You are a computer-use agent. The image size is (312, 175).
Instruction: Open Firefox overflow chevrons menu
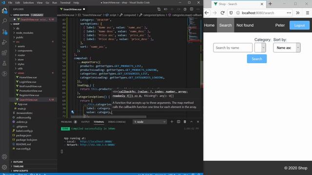point(298,13)
